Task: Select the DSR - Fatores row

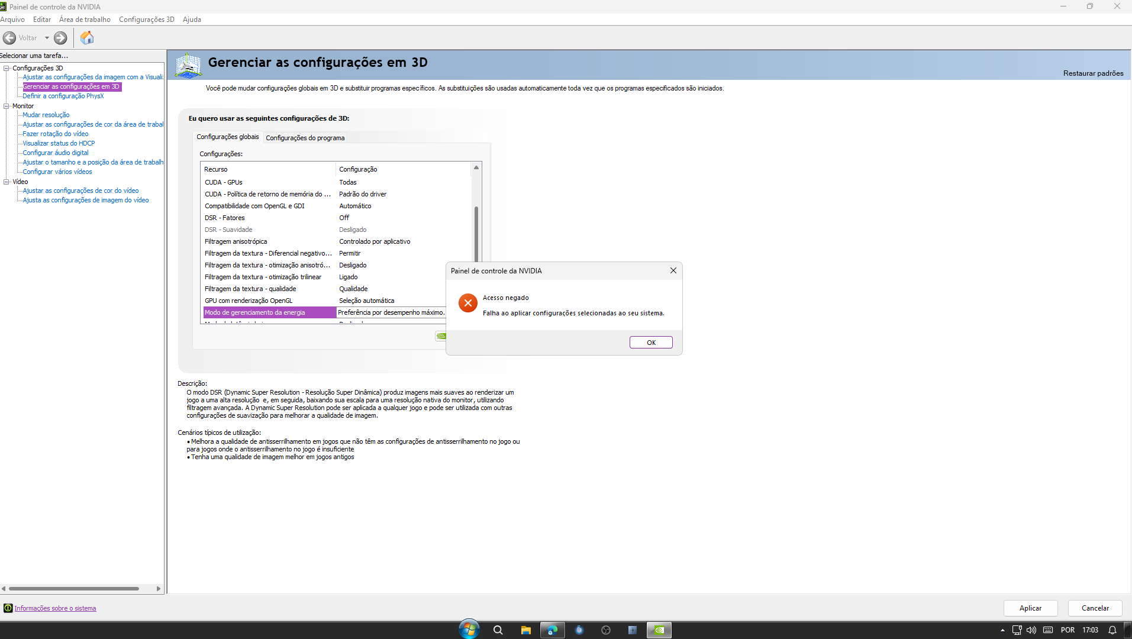Action: pyautogui.click(x=337, y=218)
